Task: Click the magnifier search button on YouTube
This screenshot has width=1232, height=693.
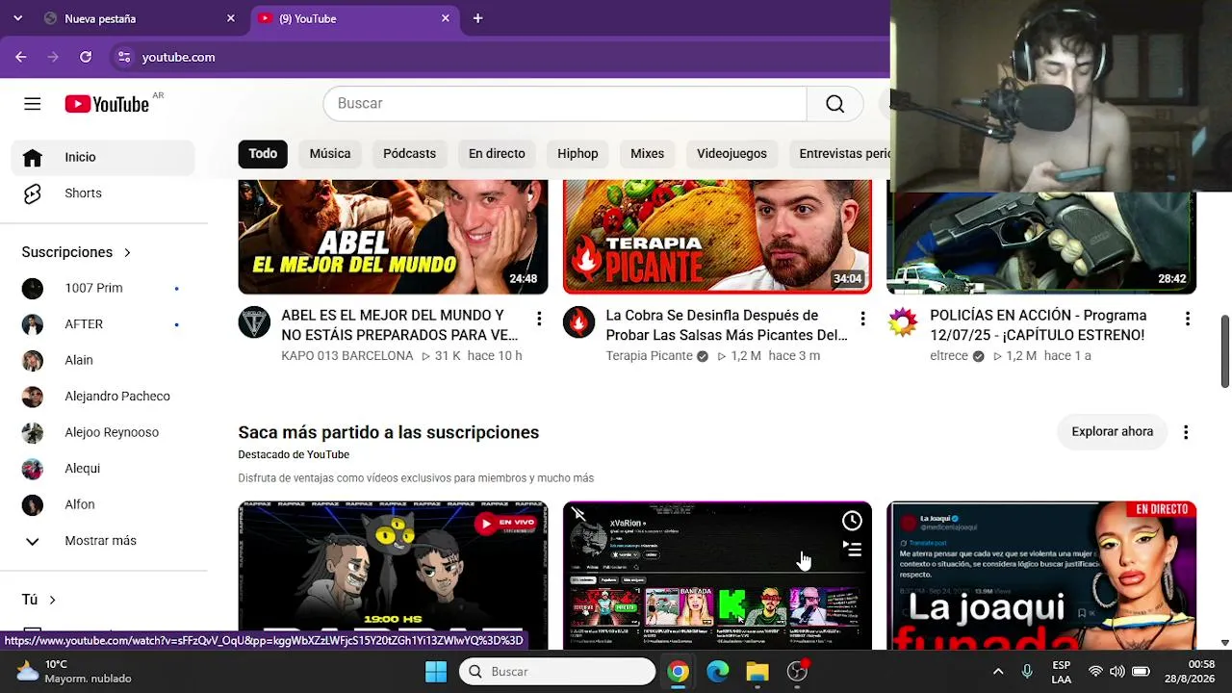Action: point(835,104)
